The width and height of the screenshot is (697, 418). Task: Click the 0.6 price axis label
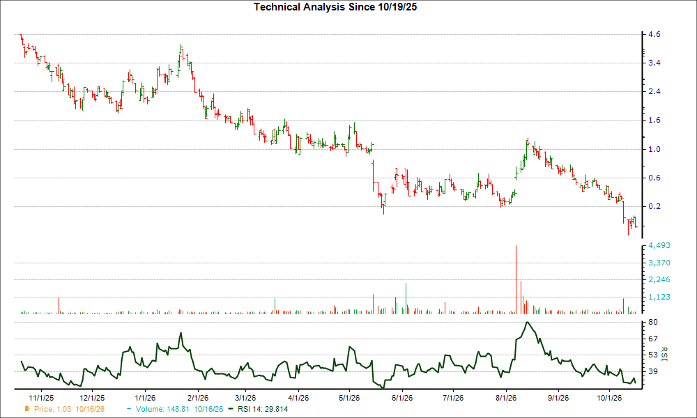point(654,178)
